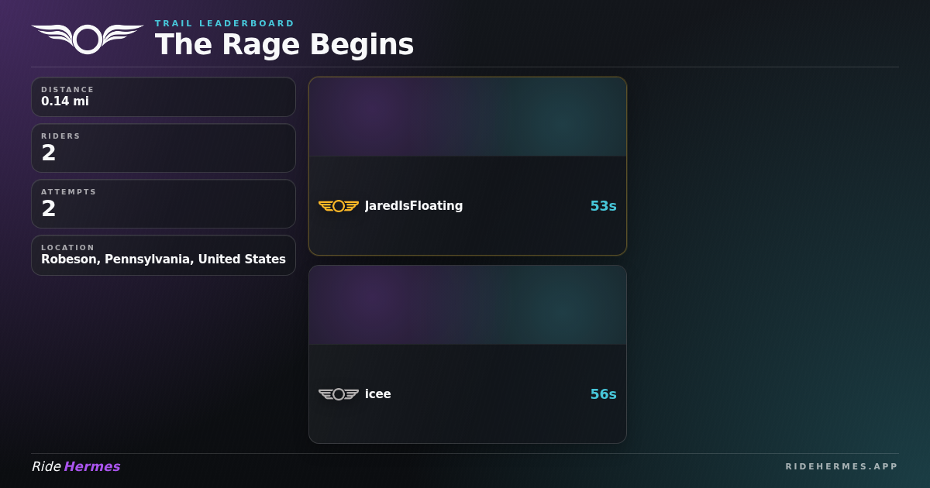Visit the RIDEHERMES.APP link

click(842, 466)
